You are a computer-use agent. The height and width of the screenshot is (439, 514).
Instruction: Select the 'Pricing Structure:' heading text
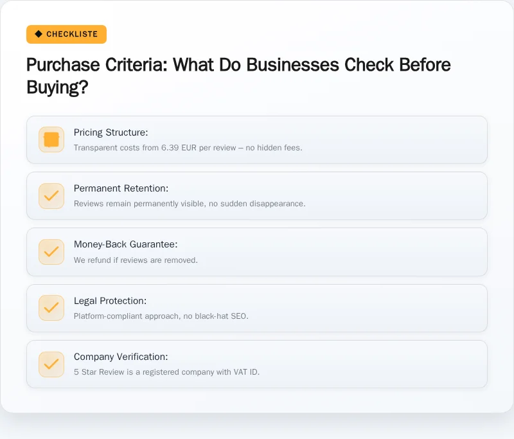click(x=111, y=132)
